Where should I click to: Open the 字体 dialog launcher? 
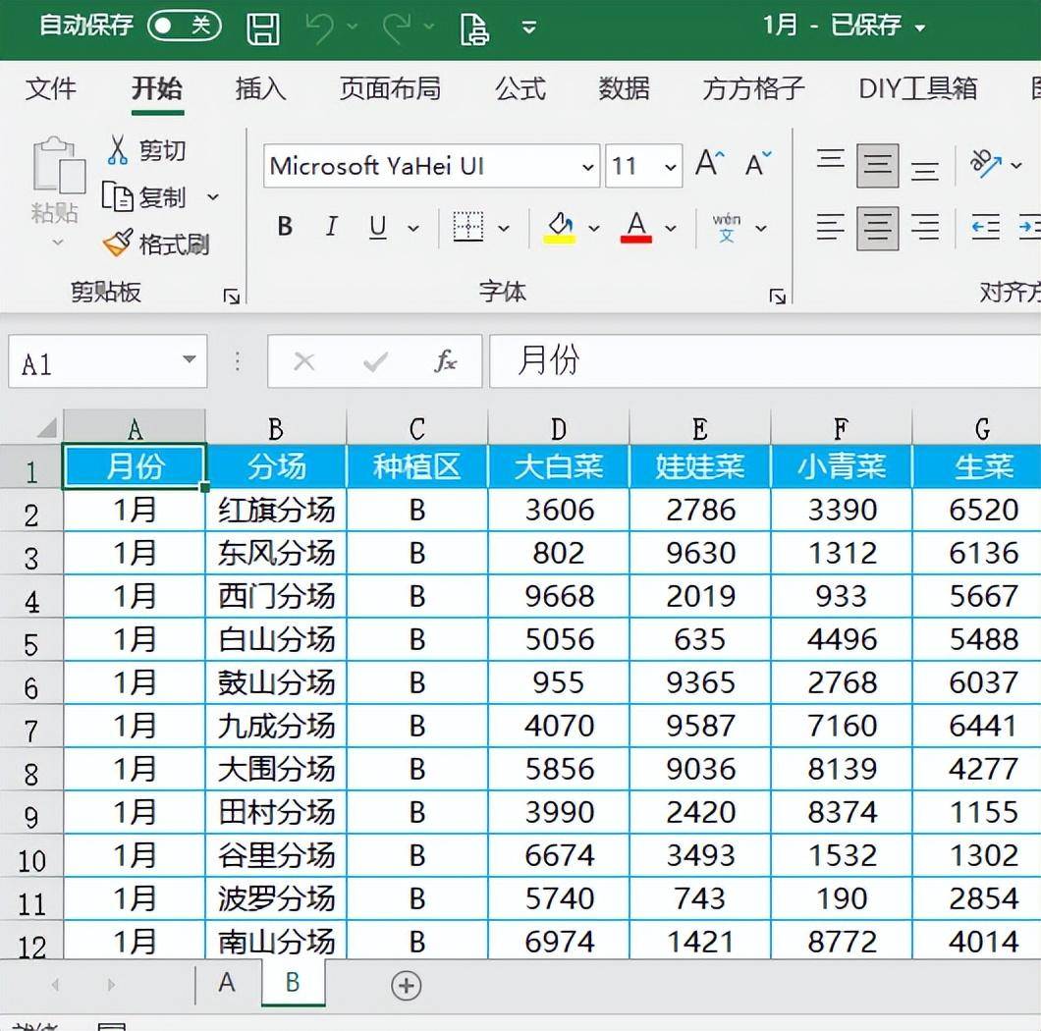click(x=777, y=297)
